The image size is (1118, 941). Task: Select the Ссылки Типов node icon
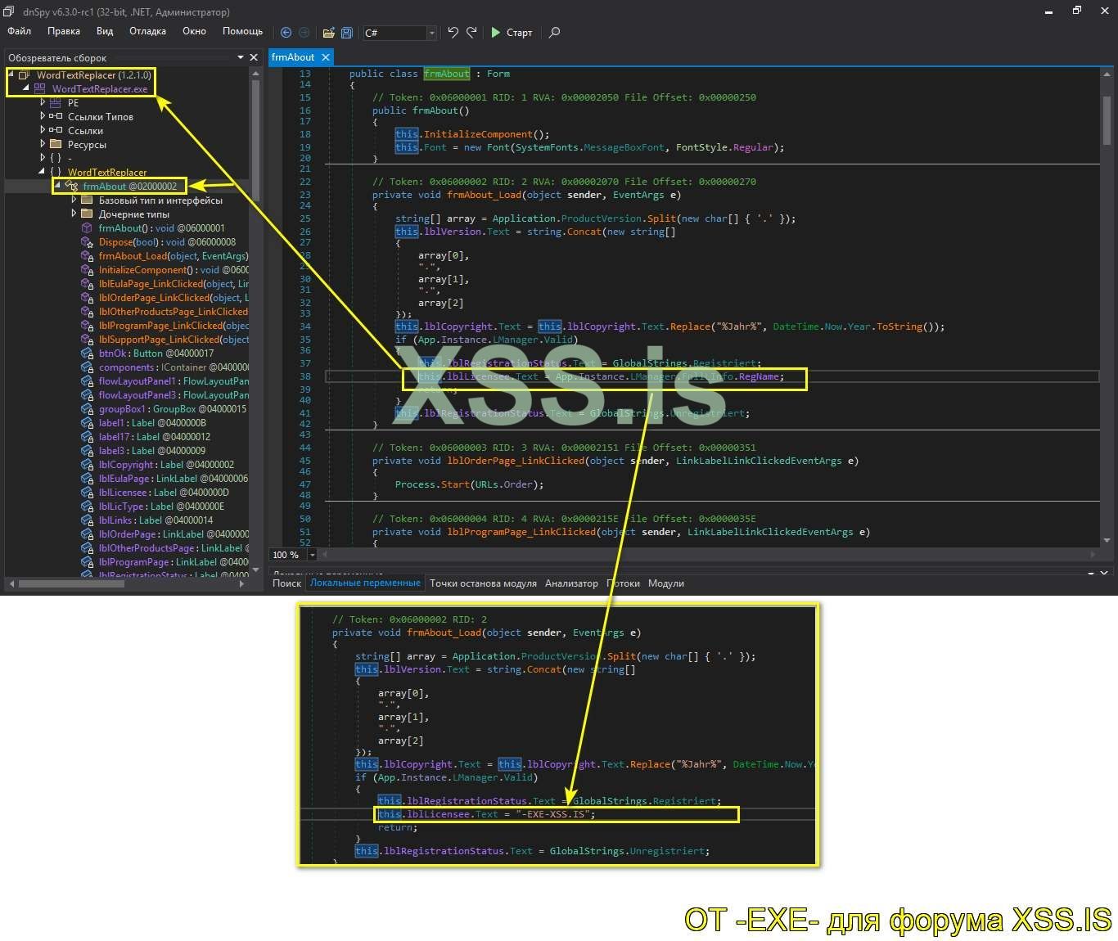[55, 116]
